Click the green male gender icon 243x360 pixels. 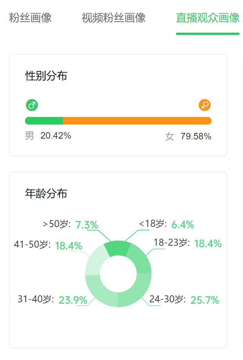(x=32, y=105)
